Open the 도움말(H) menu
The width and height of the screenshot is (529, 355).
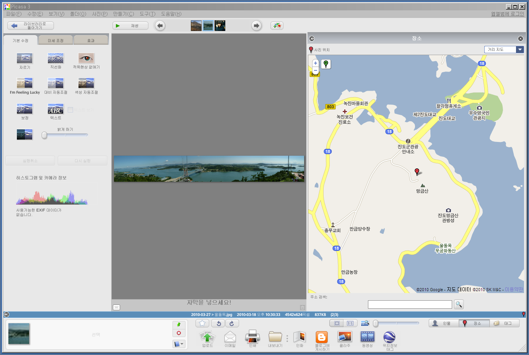171,14
